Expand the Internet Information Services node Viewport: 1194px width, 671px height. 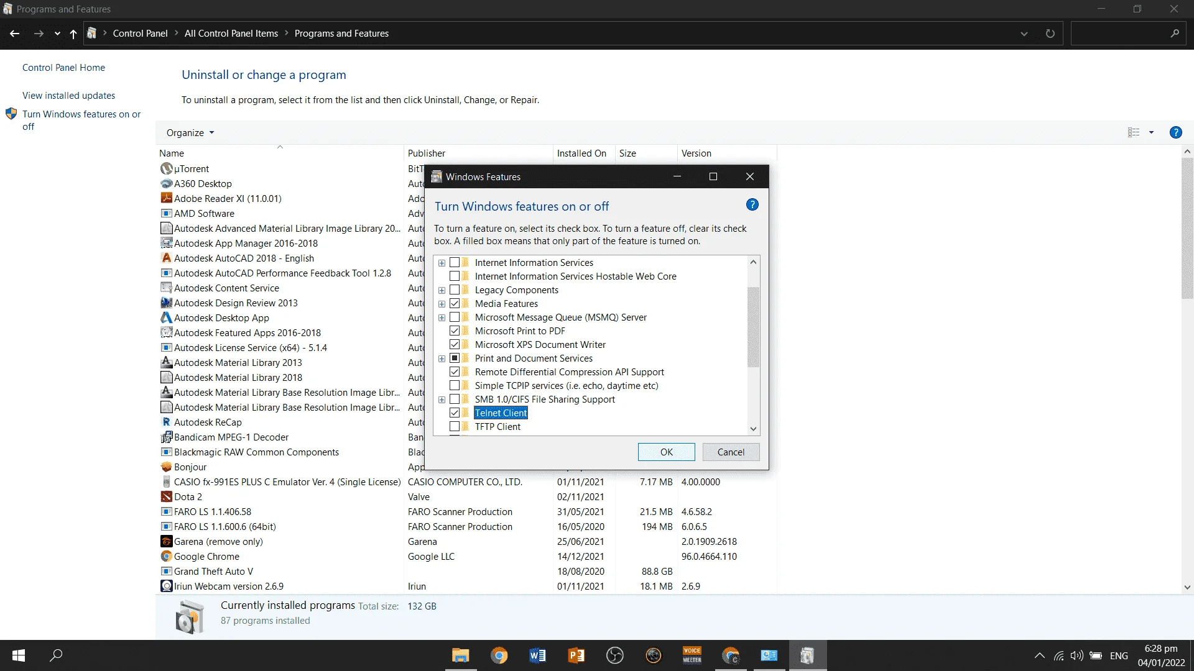(x=442, y=263)
